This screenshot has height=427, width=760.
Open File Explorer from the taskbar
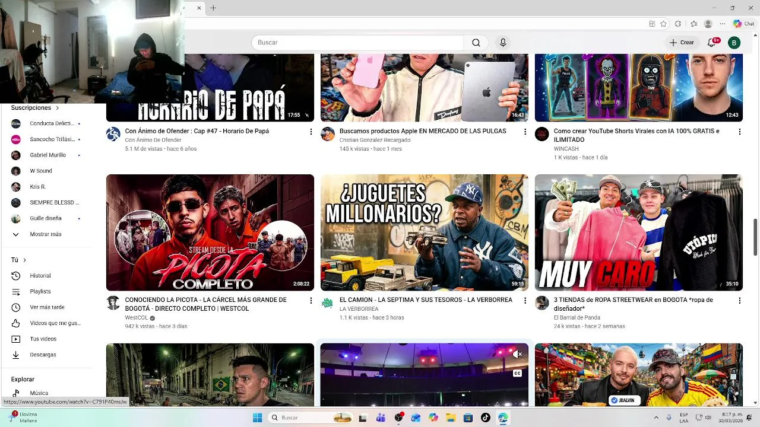tap(451, 418)
